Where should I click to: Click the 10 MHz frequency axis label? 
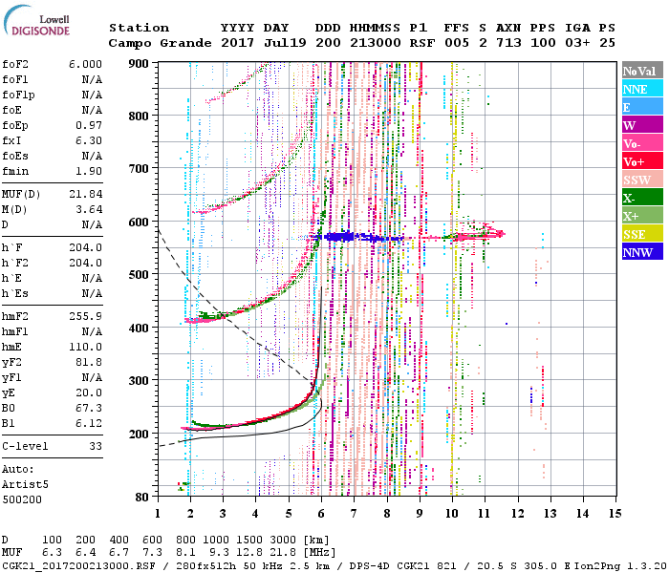point(452,514)
